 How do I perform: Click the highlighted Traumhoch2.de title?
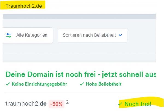coord(24,6)
